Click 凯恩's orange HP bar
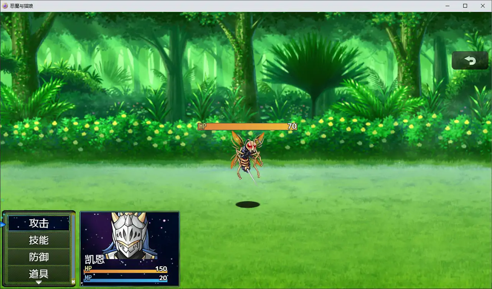The width and height of the screenshot is (492, 289). 125,271
